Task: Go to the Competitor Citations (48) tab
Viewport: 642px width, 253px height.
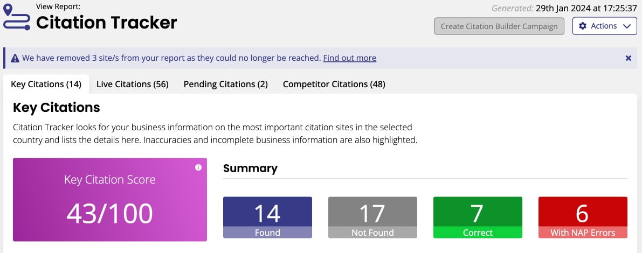Action: [334, 84]
